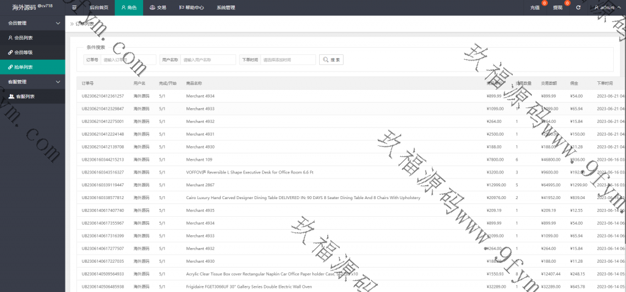
Task: Collapse the 会员管理 sidebar section
Action: click(58, 23)
